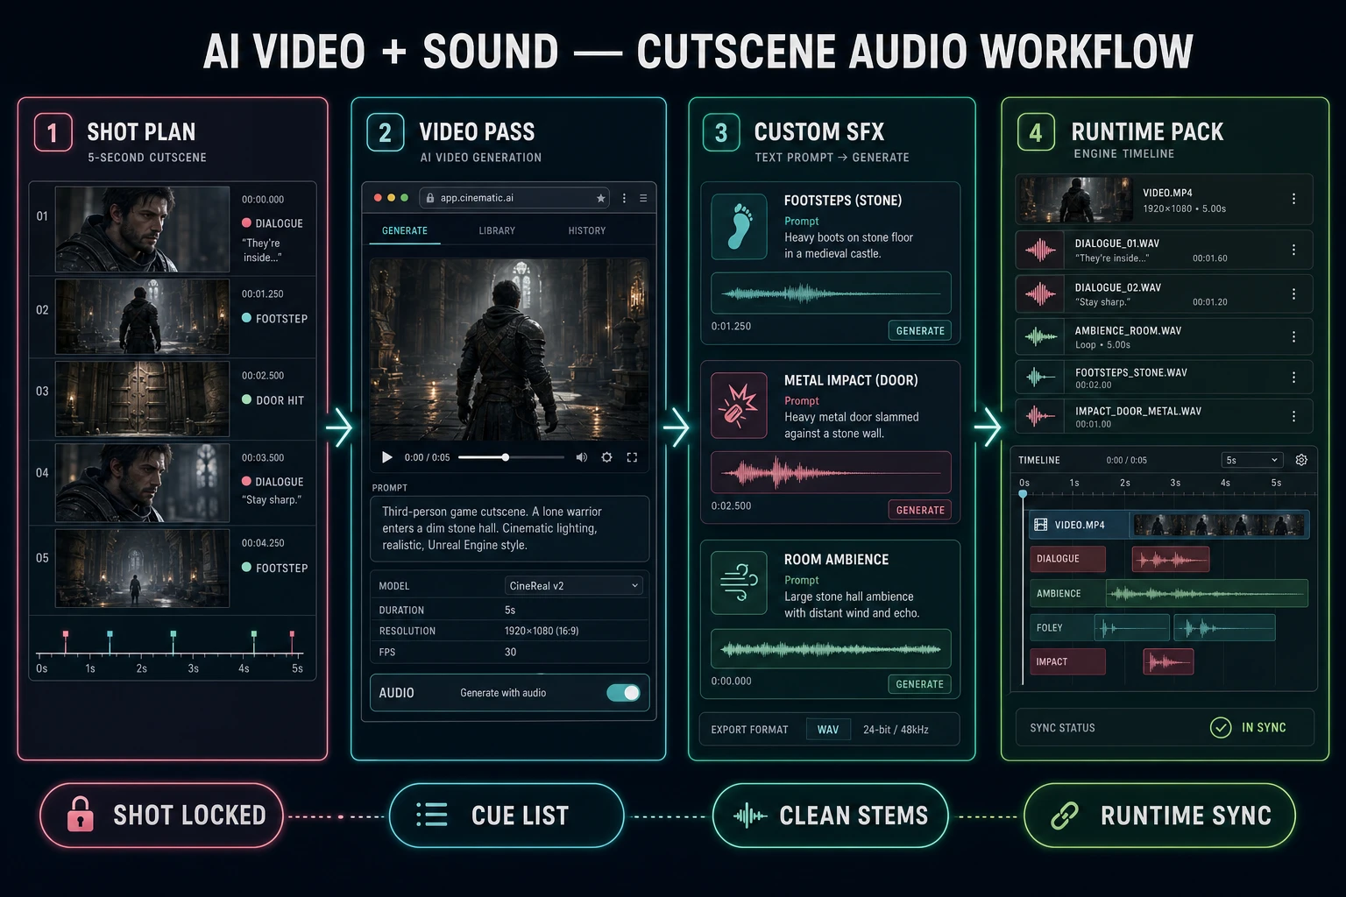Click the list icon in Cue List

(x=431, y=815)
